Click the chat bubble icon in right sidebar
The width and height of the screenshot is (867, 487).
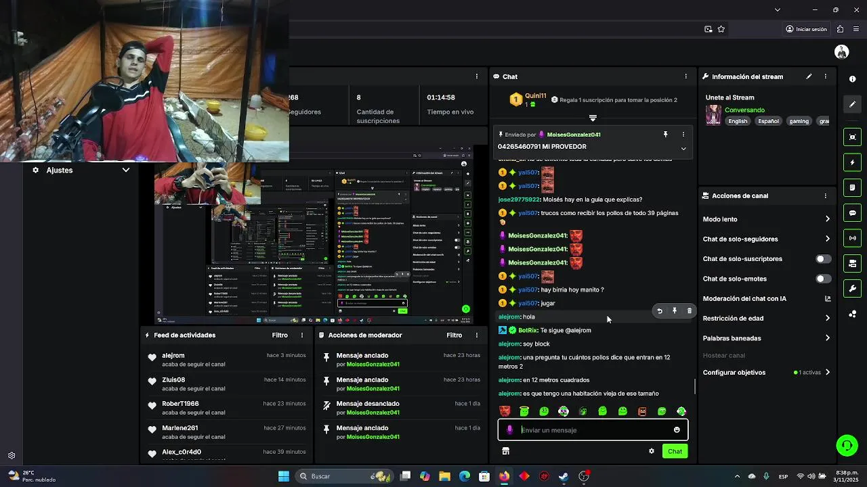(852, 213)
